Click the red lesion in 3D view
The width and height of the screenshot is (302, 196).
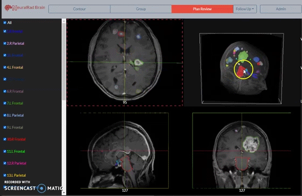pyautogui.click(x=241, y=71)
